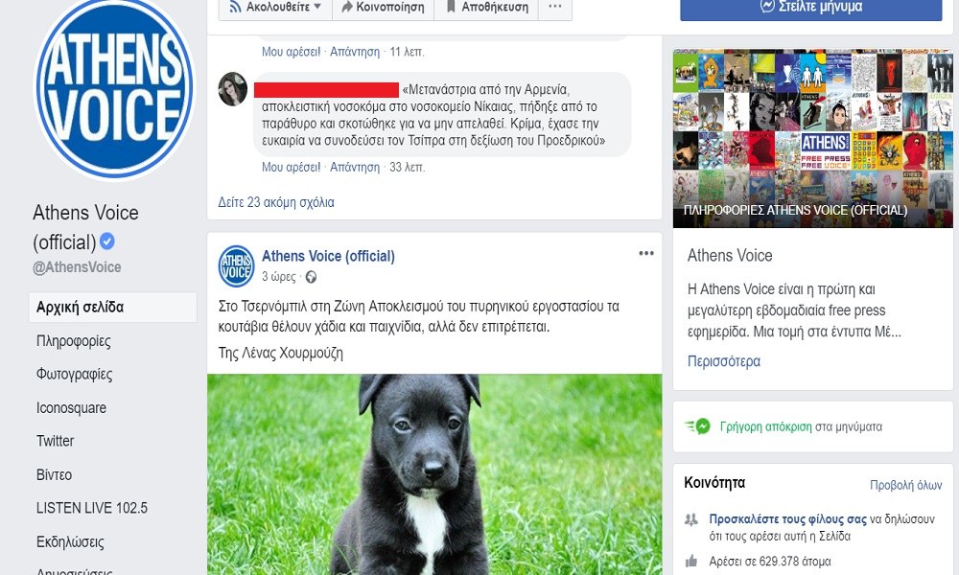
Task: Open the black puppy post image
Action: 434,474
